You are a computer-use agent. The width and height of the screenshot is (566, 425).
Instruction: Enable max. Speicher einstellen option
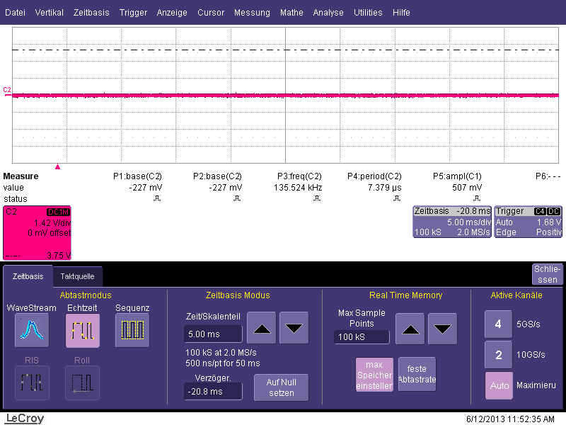[x=374, y=374]
